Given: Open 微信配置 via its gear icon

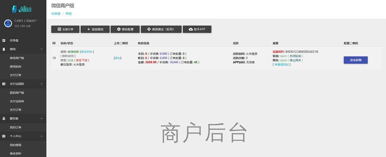Looking at the screenshot, I should [x=119, y=29].
